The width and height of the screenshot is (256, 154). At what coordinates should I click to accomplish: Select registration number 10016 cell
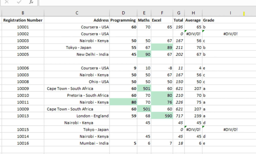click(x=23, y=143)
